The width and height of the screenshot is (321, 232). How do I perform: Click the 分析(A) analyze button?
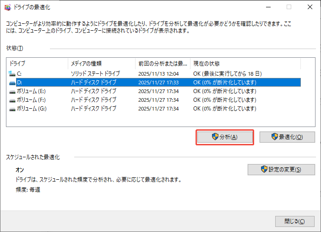click(225, 137)
